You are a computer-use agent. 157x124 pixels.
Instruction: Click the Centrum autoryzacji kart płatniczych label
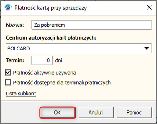pos(51,38)
